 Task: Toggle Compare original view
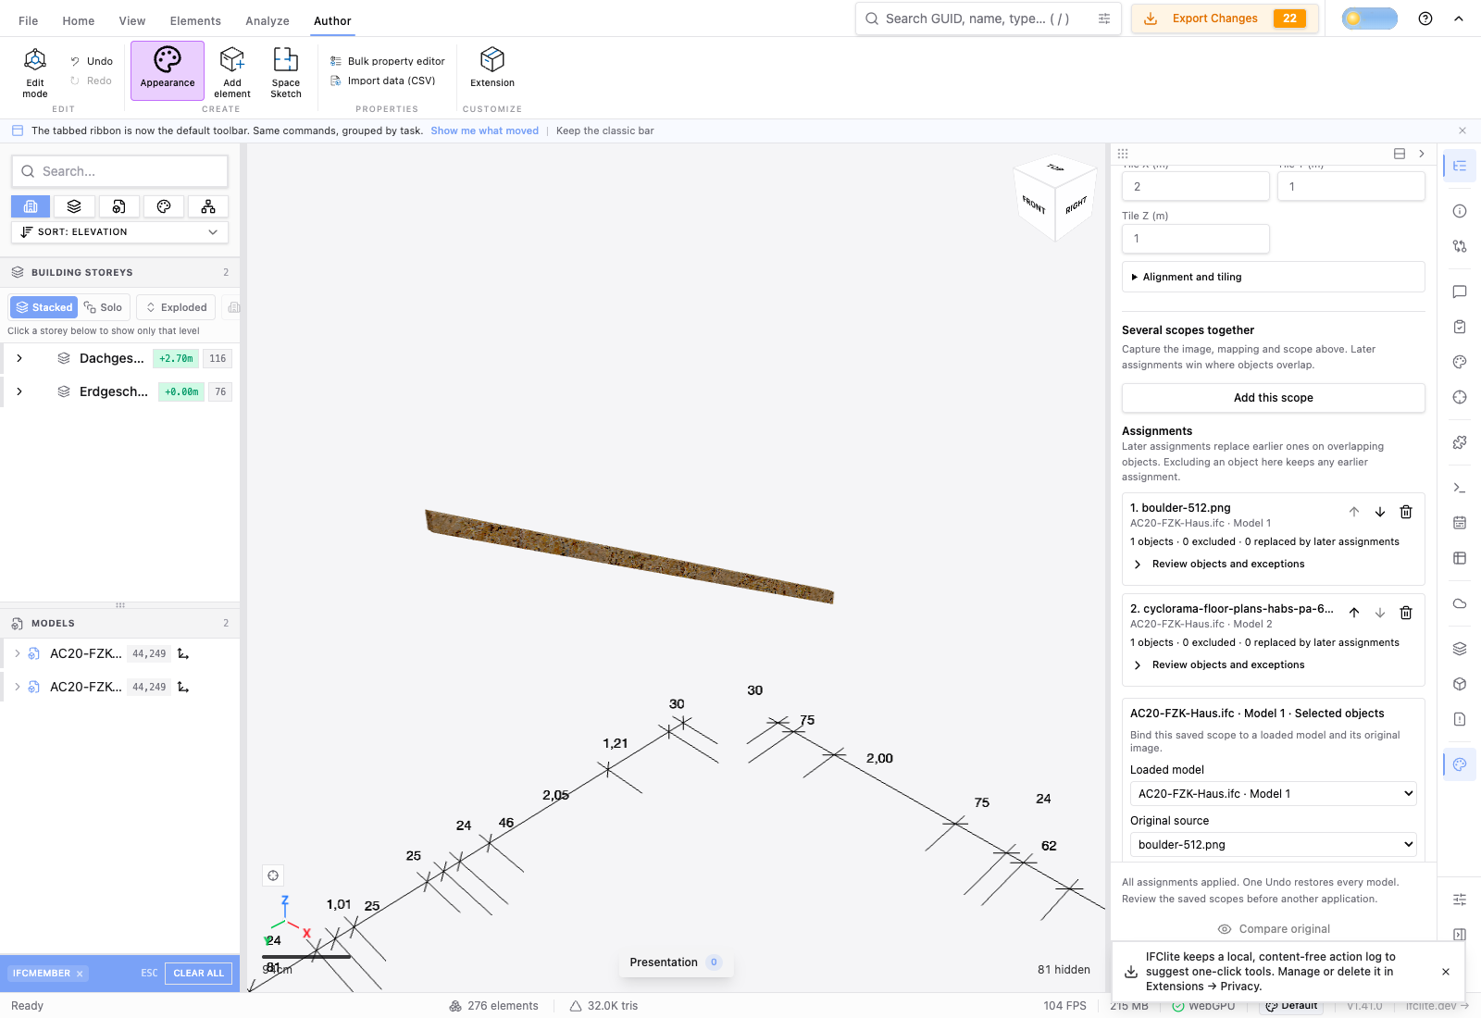point(1274,929)
